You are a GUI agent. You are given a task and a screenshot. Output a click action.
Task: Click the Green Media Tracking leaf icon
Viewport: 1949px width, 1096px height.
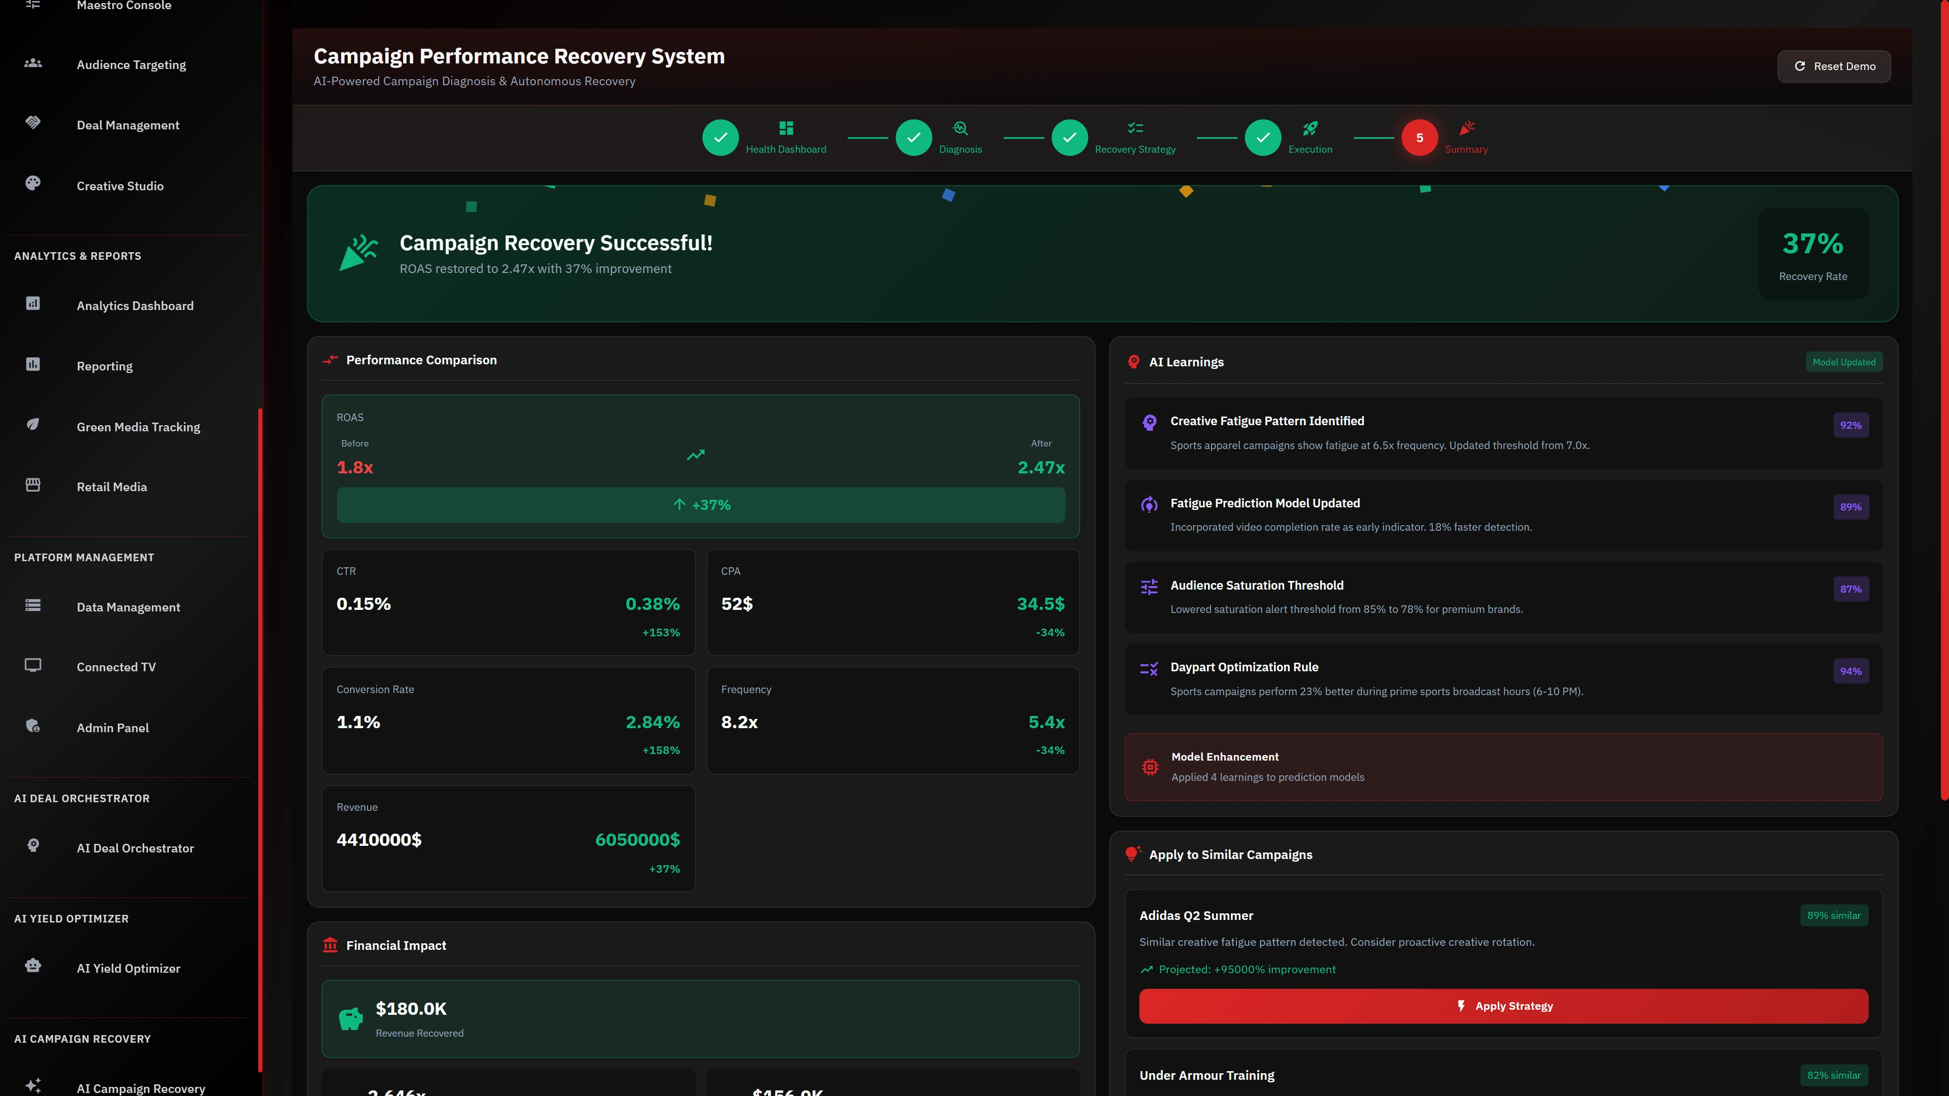click(x=32, y=424)
